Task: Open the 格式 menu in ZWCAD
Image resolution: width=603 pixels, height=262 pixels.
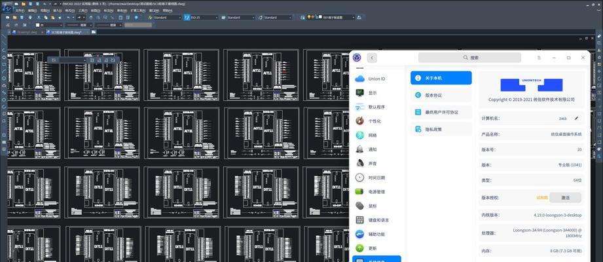Action: coord(70,10)
